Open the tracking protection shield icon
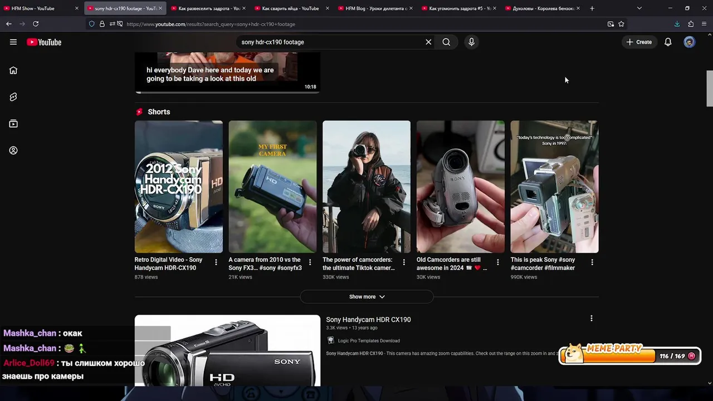Screen dimensions: 713x401 click(92, 24)
